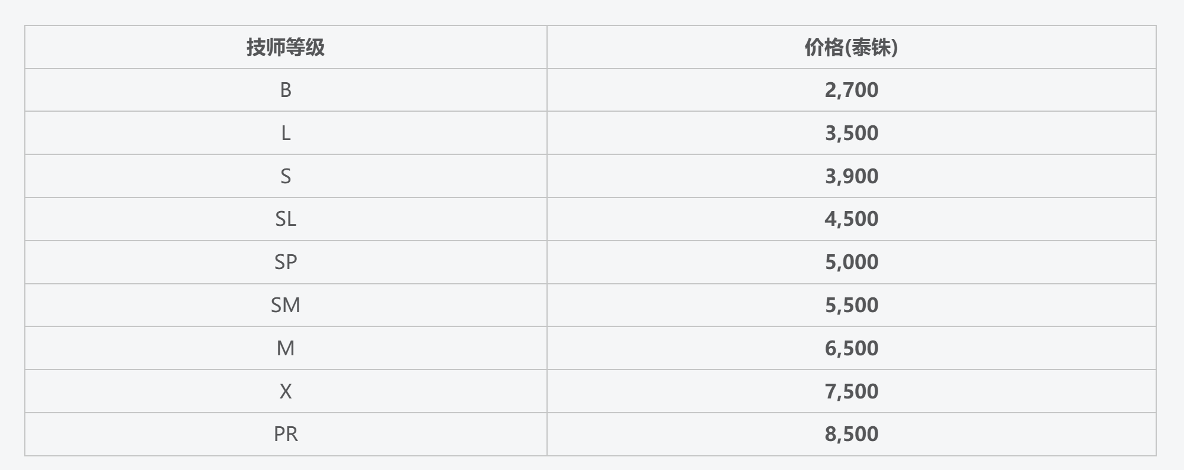The height and width of the screenshot is (470, 1184).
Task: Select the SL level cell
Action: tap(286, 219)
